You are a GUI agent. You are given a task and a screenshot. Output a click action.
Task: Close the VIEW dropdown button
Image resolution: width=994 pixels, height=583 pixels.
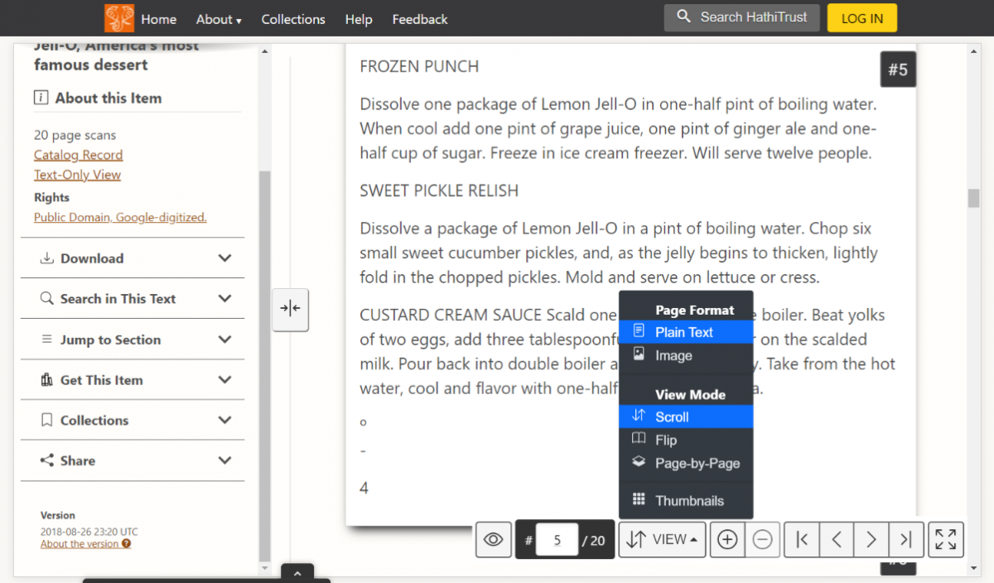click(x=662, y=540)
